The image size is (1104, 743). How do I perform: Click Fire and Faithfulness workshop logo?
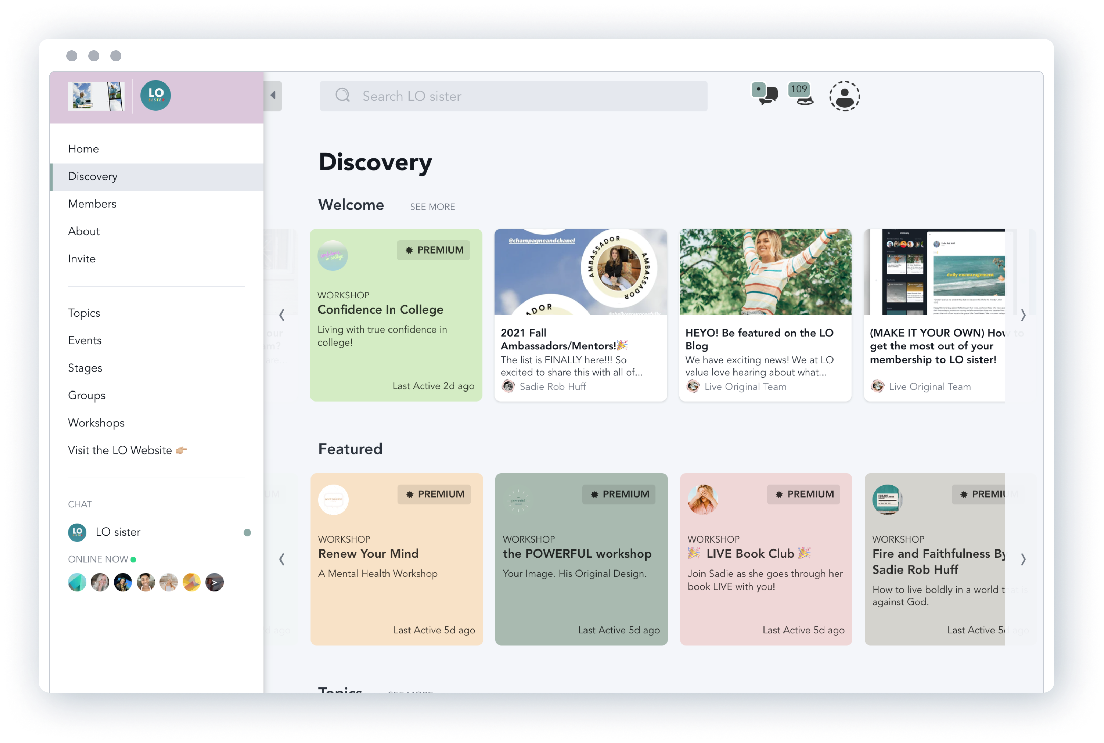coord(887,499)
